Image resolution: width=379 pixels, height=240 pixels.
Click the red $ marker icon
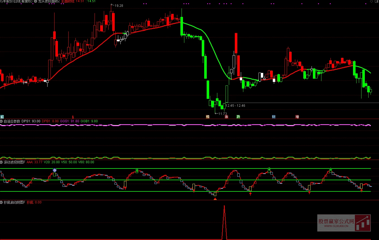click(x=73, y=117)
